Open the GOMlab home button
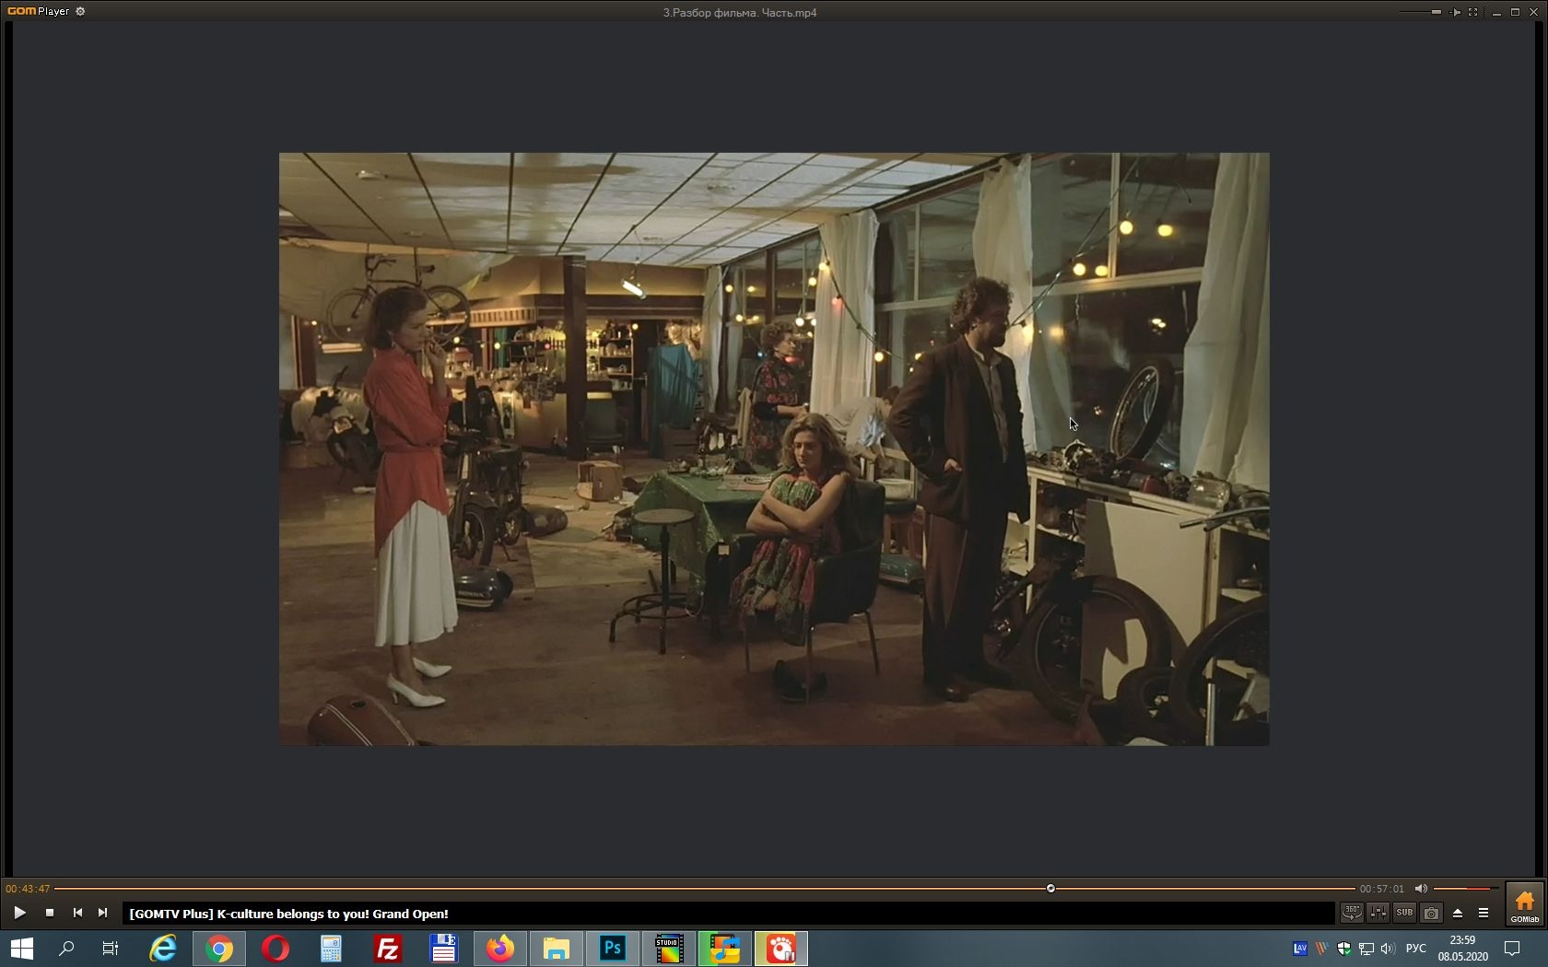 pyautogui.click(x=1524, y=904)
